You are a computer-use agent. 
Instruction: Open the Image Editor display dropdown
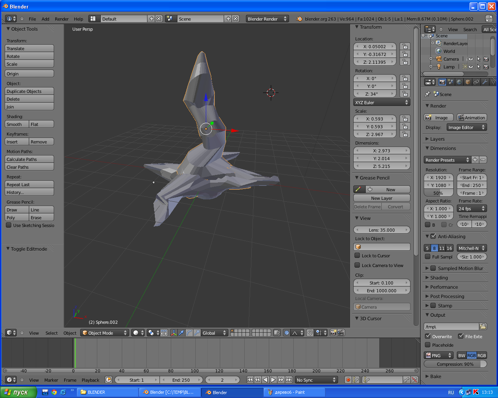[x=466, y=127]
